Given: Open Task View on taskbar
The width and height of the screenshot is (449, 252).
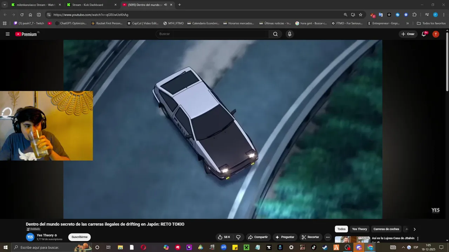Looking at the screenshot, I should point(108,247).
